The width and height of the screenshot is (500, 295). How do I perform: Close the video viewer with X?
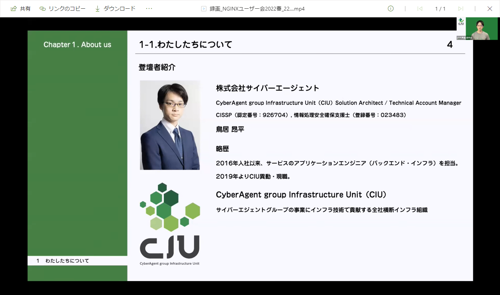pos(489,9)
